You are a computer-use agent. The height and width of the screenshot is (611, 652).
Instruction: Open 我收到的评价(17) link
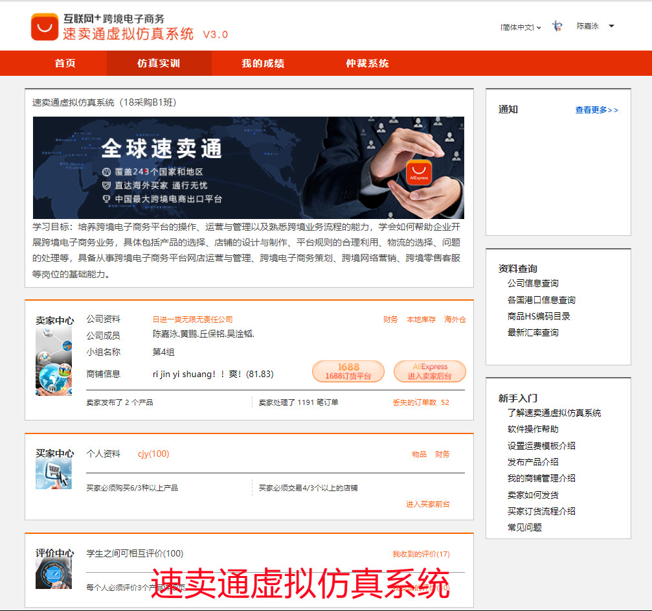click(421, 554)
